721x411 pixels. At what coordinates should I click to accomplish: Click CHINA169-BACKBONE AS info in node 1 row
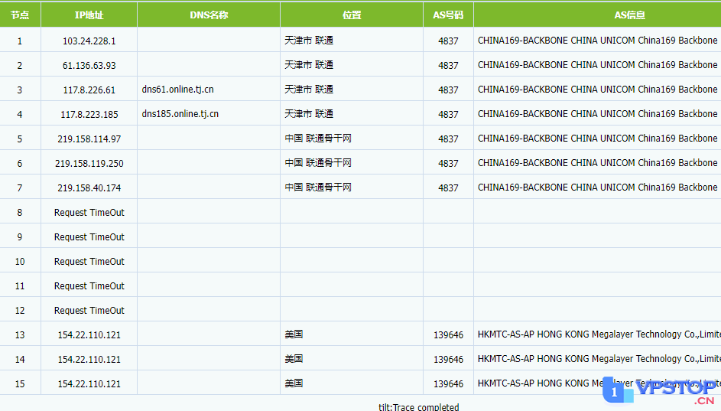[597, 41]
